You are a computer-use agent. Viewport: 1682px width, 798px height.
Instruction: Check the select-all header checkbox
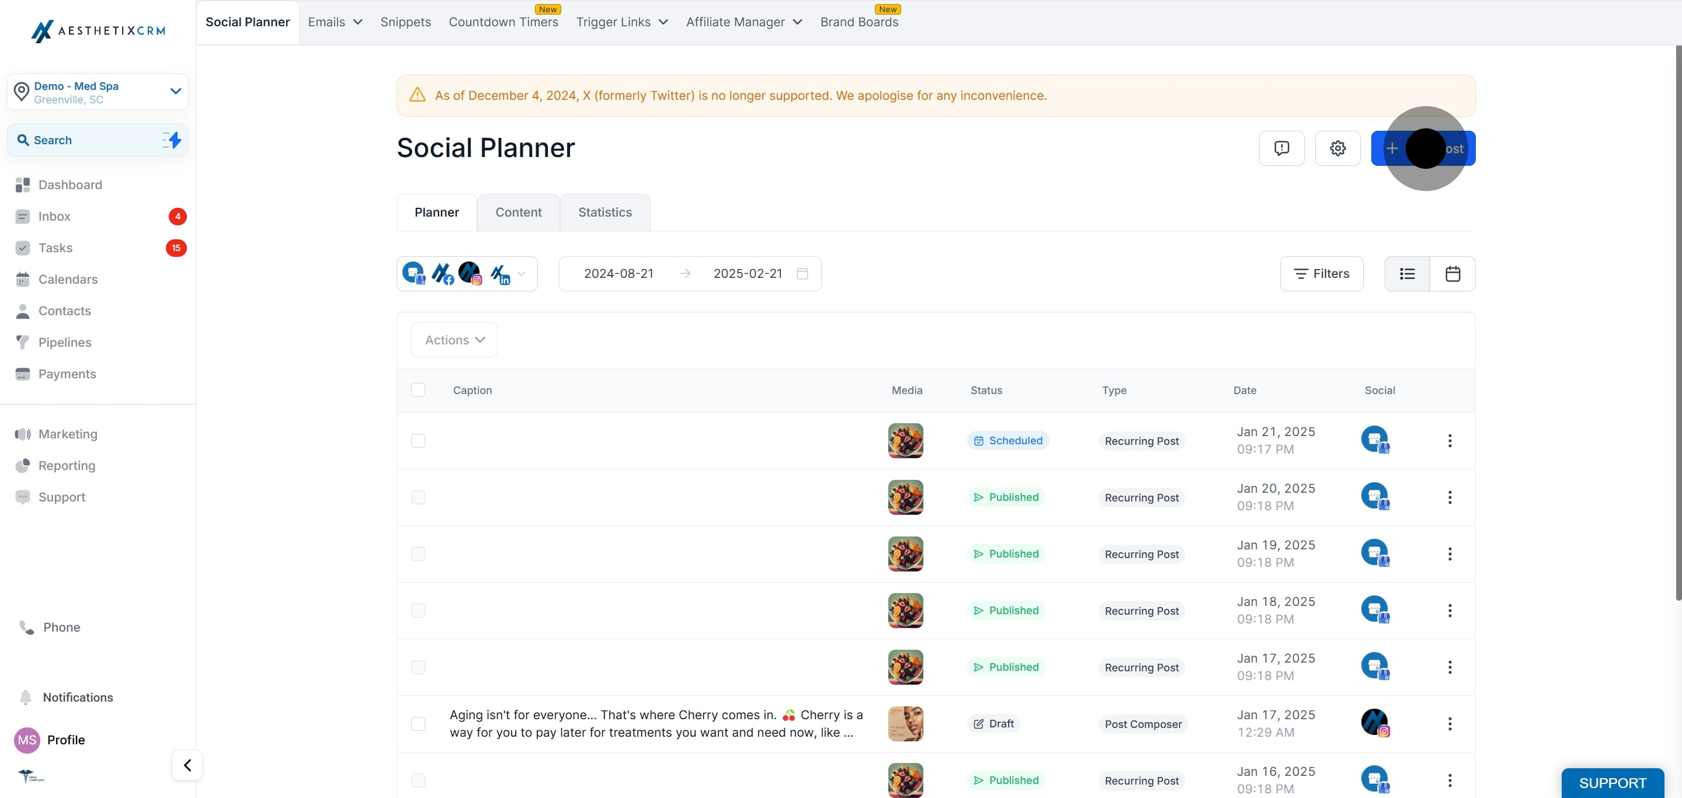point(418,389)
